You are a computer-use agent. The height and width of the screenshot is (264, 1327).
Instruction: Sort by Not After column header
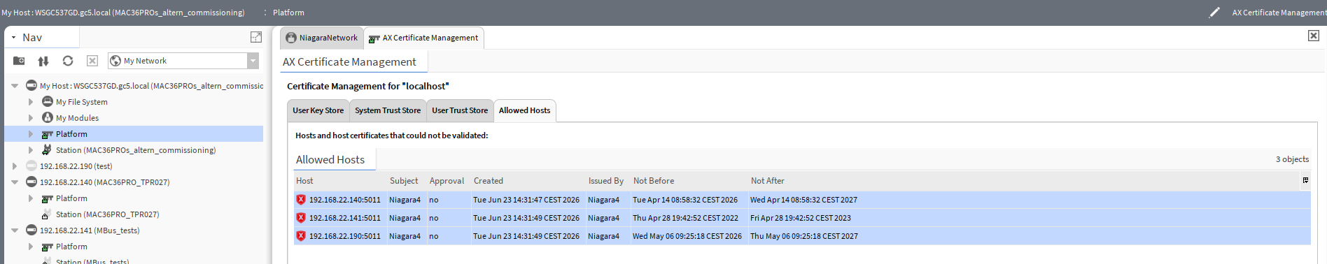click(x=768, y=181)
